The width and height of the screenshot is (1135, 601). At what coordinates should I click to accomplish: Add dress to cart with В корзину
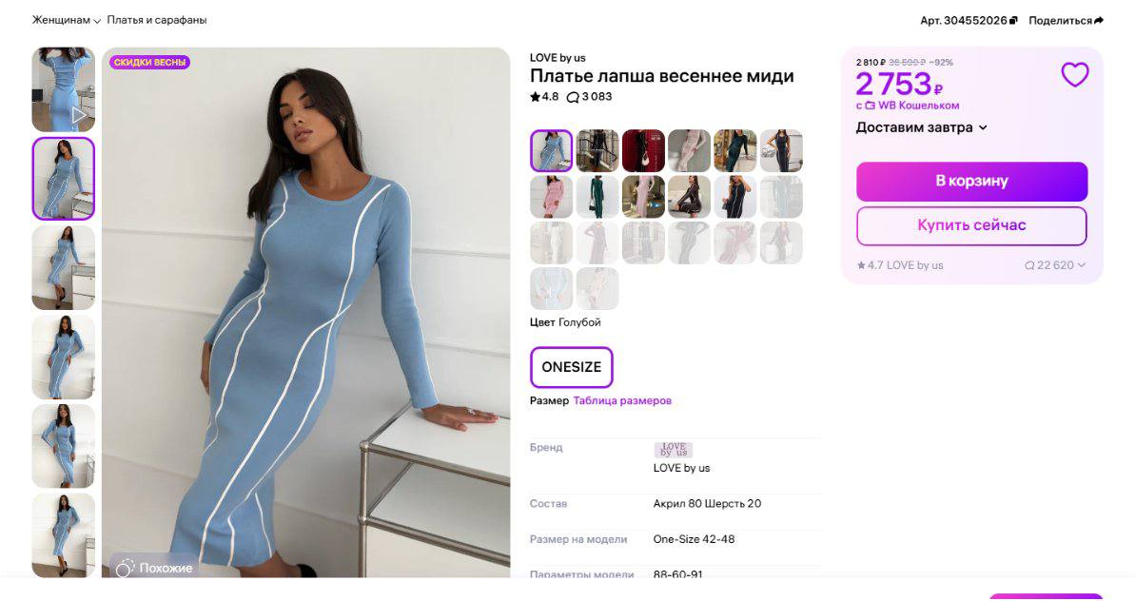pyautogui.click(x=971, y=181)
